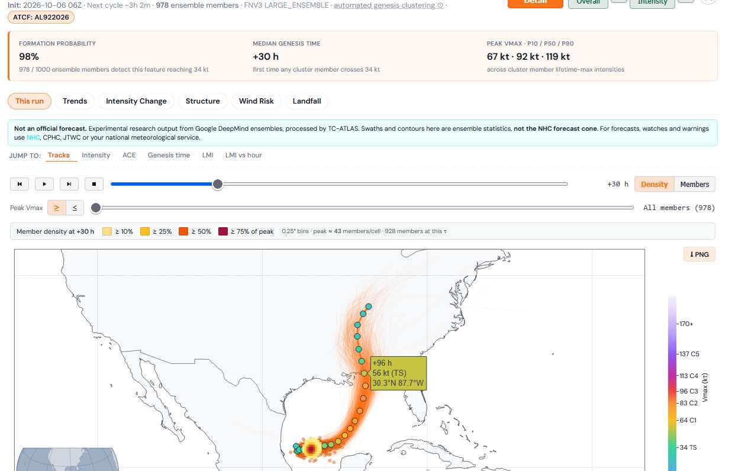Click the Peak Vmax threshold slider handle

(95, 208)
